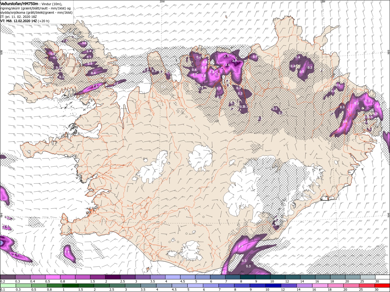This screenshot has height=292, width=390.
Task: Click the 'Vindur (10m),' header text
Action: [x=51, y=4]
